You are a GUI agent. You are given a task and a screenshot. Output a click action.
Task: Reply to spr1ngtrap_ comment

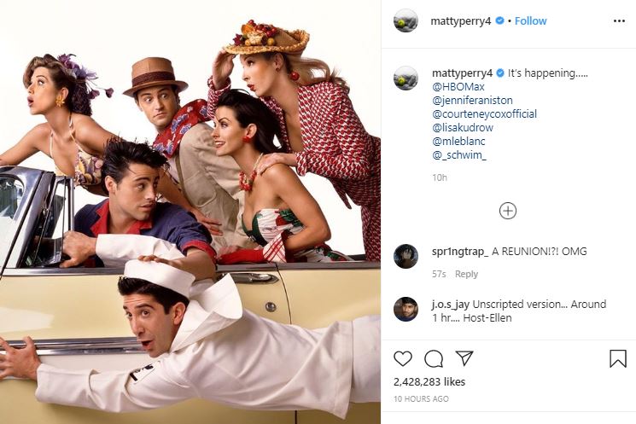[466, 275]
